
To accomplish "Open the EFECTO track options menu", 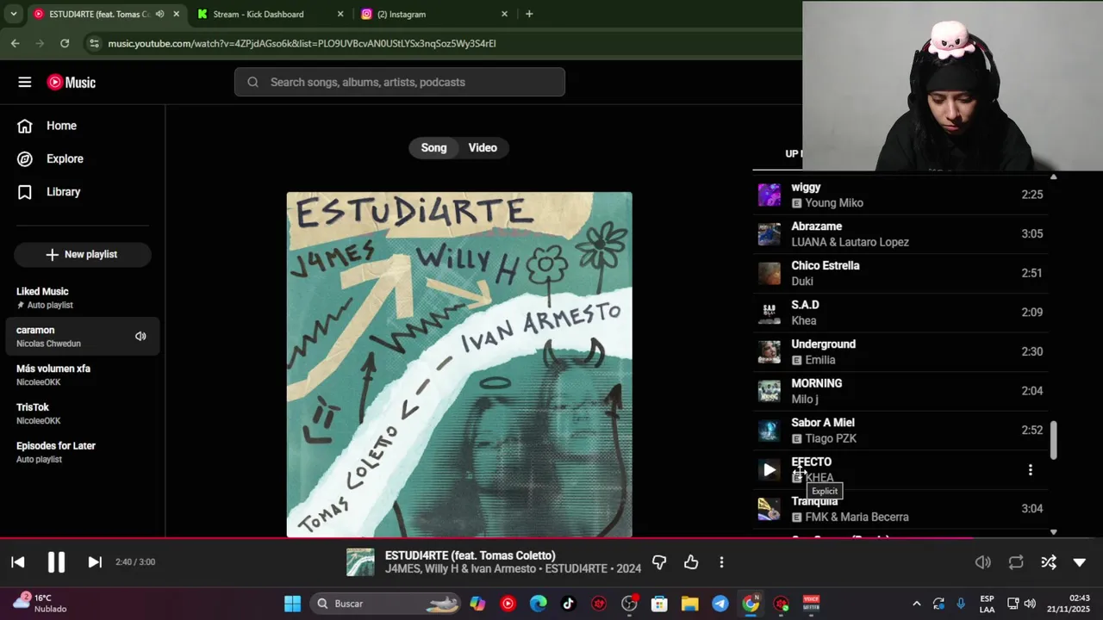I will point(1031,470).
